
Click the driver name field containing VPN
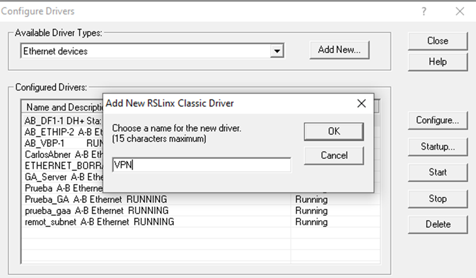tap(202, 165)
